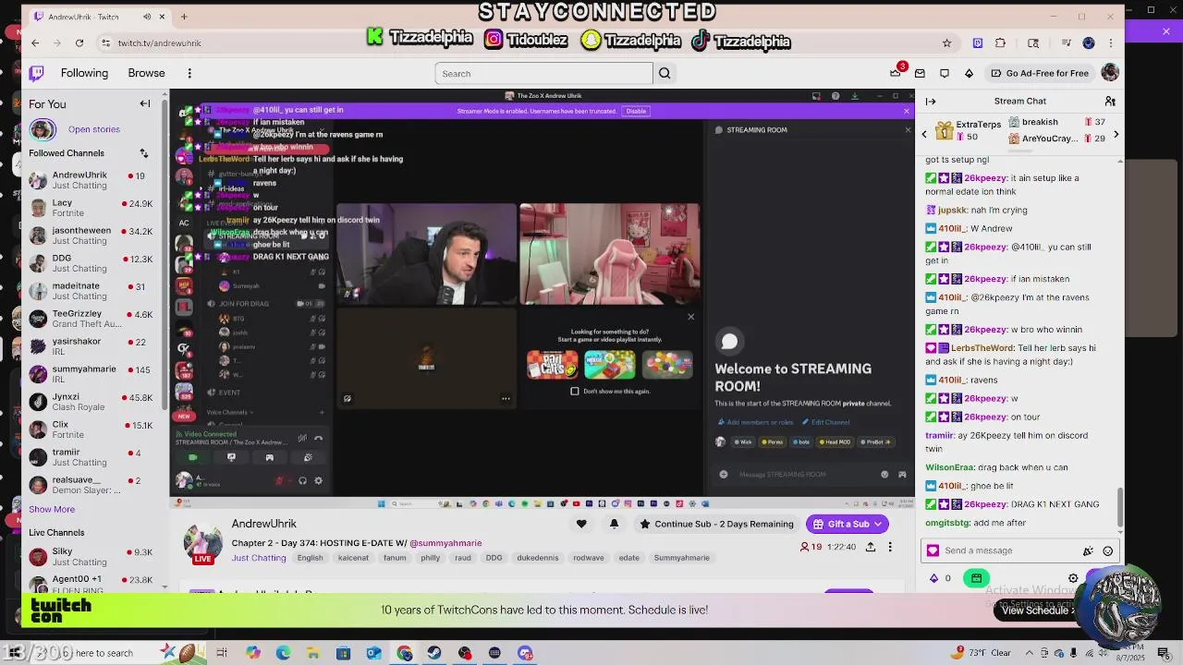This screenshot has width=1183, height=665.
Task: Open the three-dot More menu beside Browse
Action: coord(189,73)
